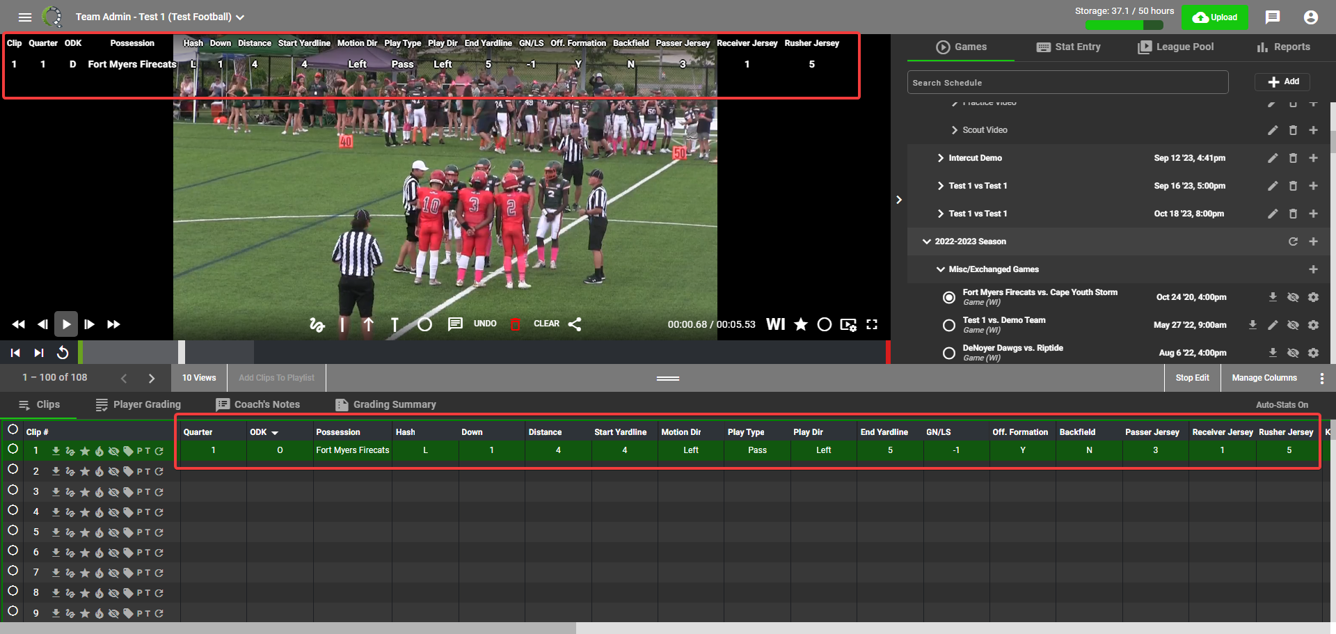
Task: Check the select-all clips circle in header
Action: pos(13,429)
